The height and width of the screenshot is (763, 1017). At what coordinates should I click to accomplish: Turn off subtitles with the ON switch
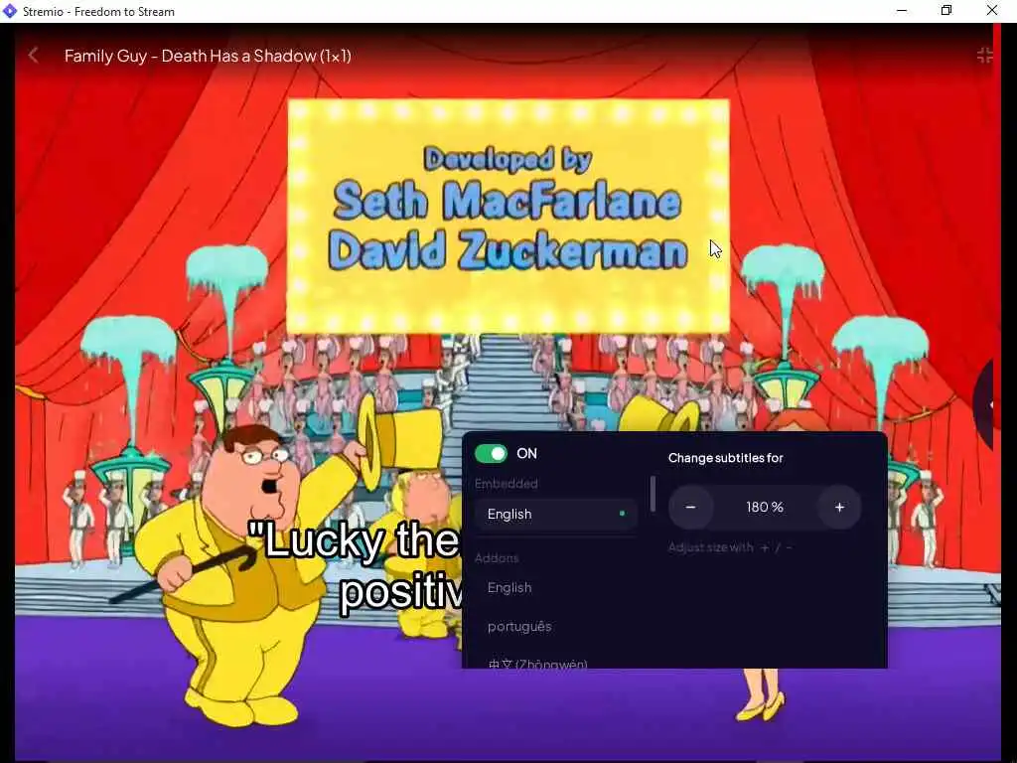click(x=491, y=453)
